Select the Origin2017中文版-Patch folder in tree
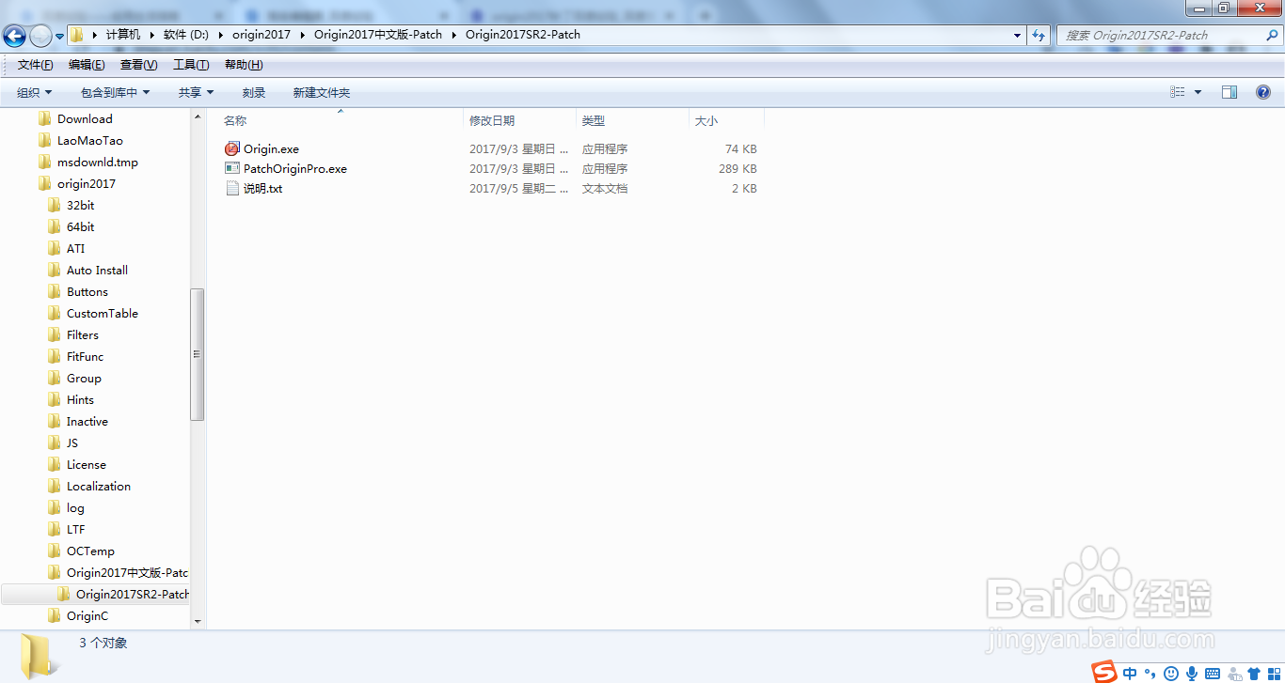The image size is (1285, 683). click(x=128, y=572)
